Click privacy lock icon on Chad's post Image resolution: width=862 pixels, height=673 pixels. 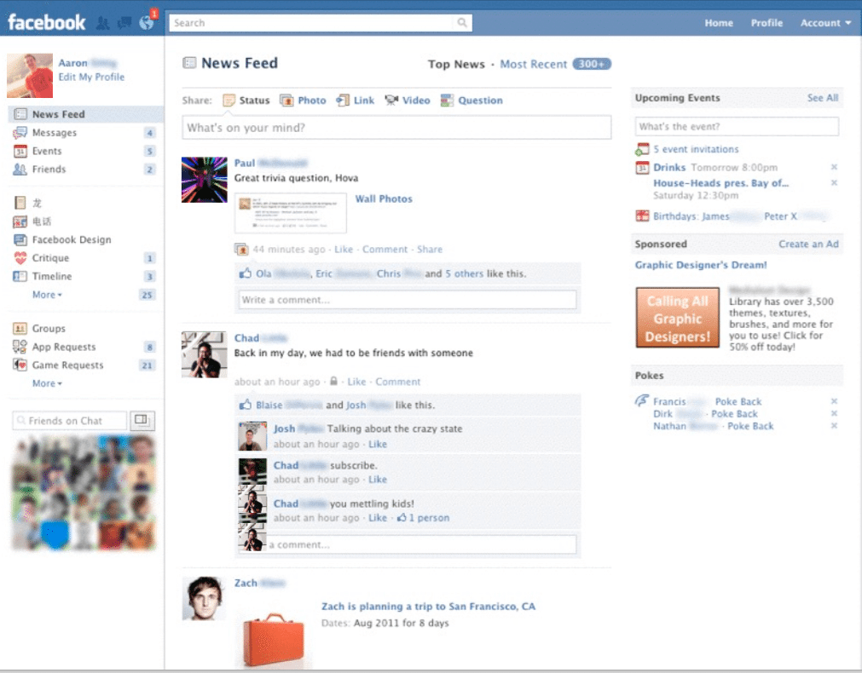point(333,381)
